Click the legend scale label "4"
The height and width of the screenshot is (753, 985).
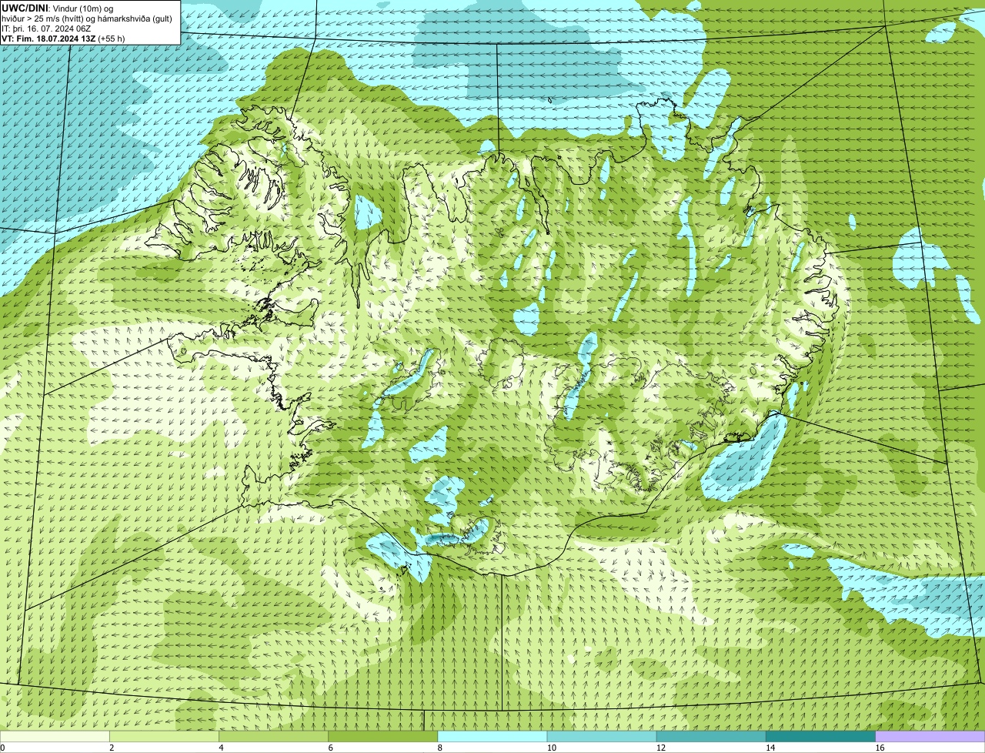pyautogui.click(x=221, y=748)
